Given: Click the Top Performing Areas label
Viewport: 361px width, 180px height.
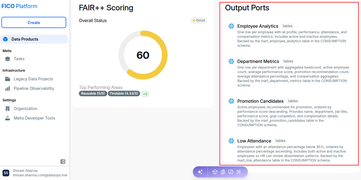Looking at the screenshot, I should point(101,88).
